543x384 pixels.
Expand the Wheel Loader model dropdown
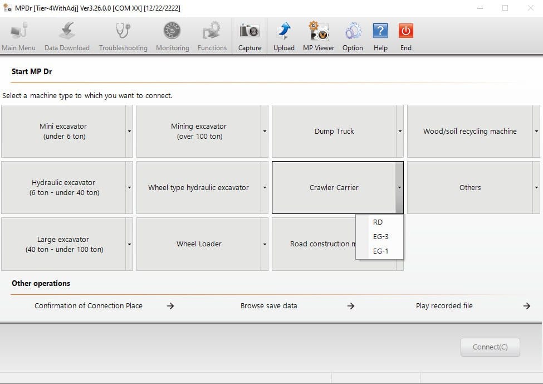coord(264,244)
